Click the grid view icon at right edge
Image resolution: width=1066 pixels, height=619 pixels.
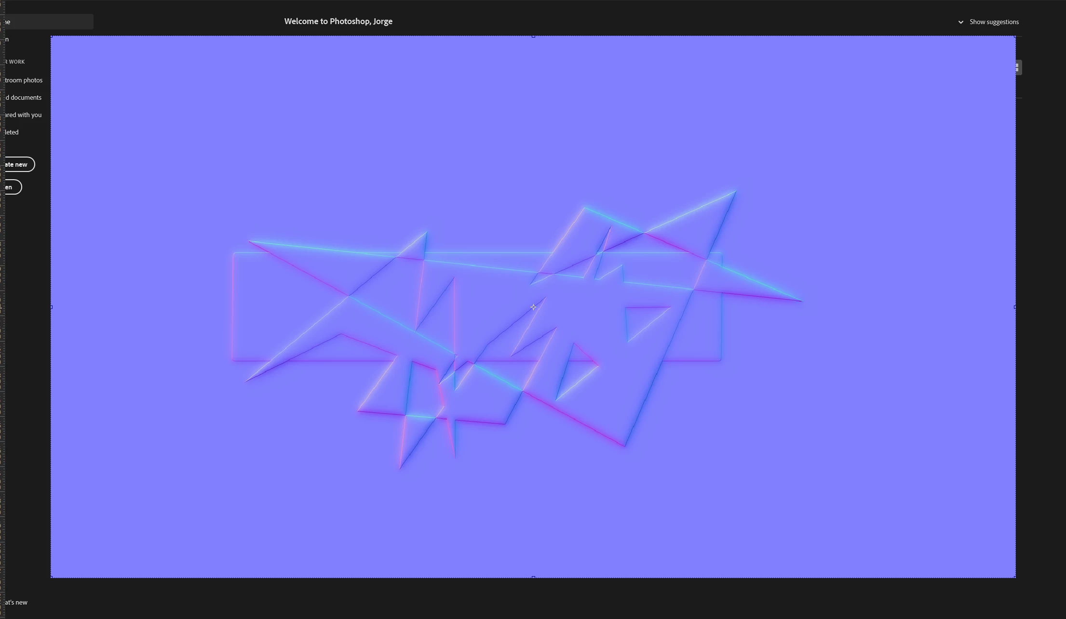pyautogui.click(x=1017, y=67)
